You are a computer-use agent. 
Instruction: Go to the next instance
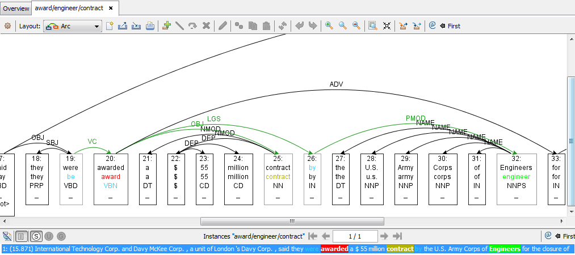[x=384, y=236]
